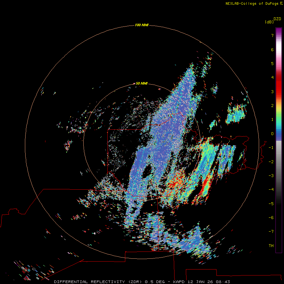Click the 5 value on color scale
The image size is (284, 284).
[x=272, y=63]
